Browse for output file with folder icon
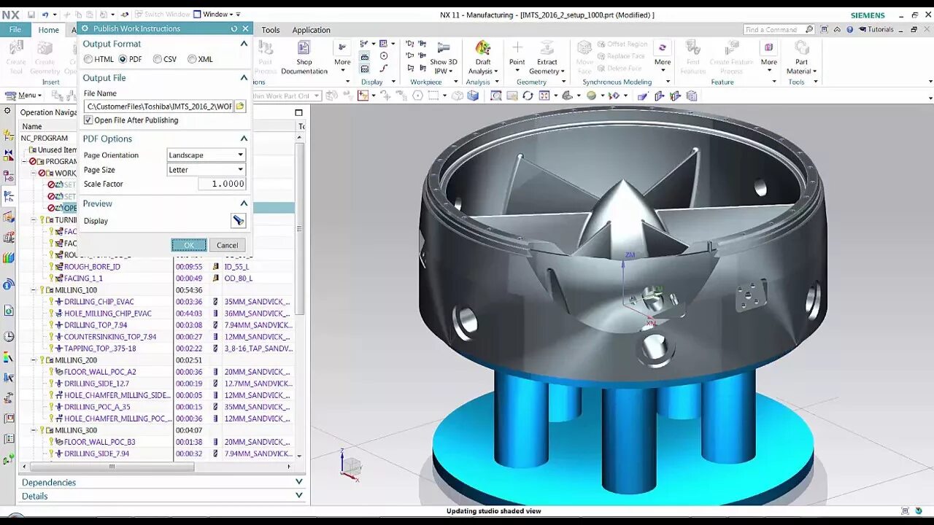 (x=239, y=106)
